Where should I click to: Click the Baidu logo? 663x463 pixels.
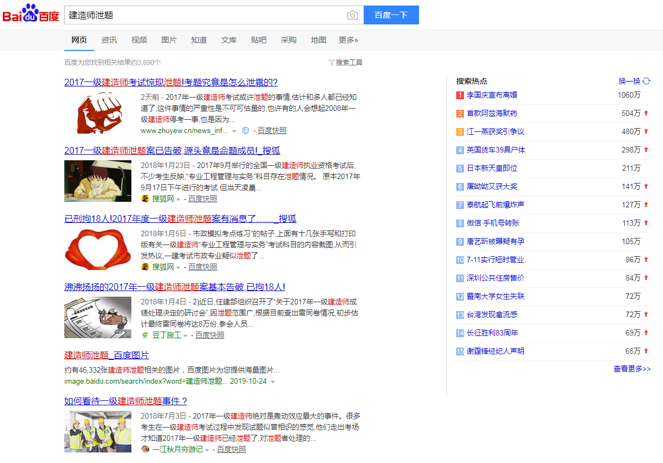(x=30, y=13)
